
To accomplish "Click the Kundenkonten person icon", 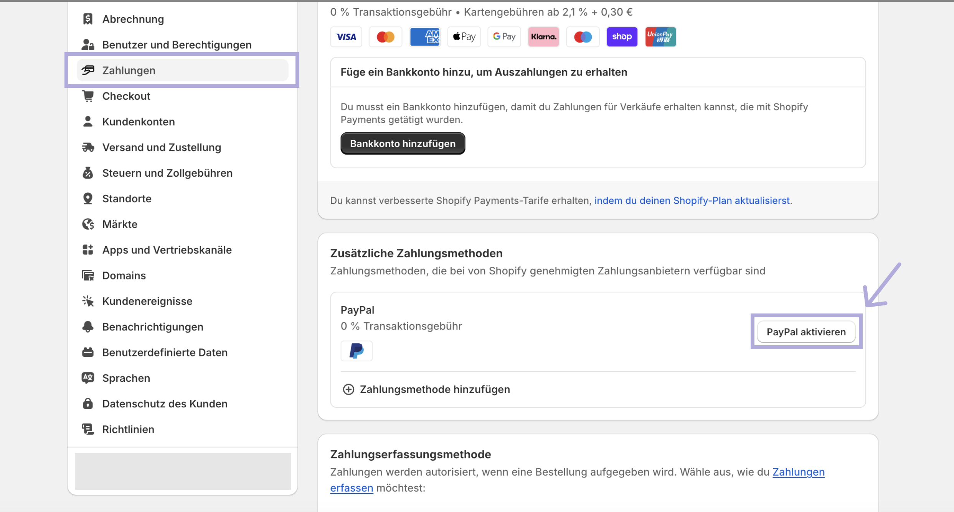I will [x=88, y=121].
